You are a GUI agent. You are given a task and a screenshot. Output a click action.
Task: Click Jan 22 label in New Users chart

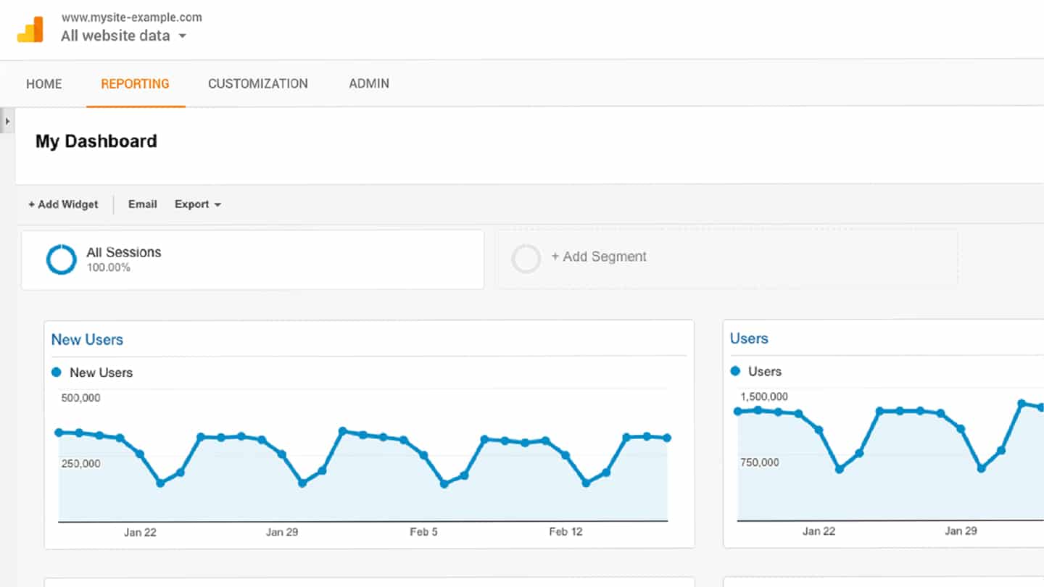pyautogui.click(x=140, y=532)
